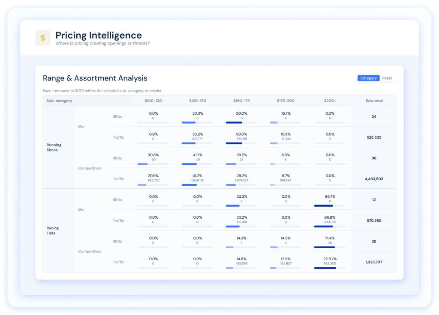This screenshot has height=315, width=439.
Task: Click Competitors SKUs 30.8% cell
Action: 153,157
